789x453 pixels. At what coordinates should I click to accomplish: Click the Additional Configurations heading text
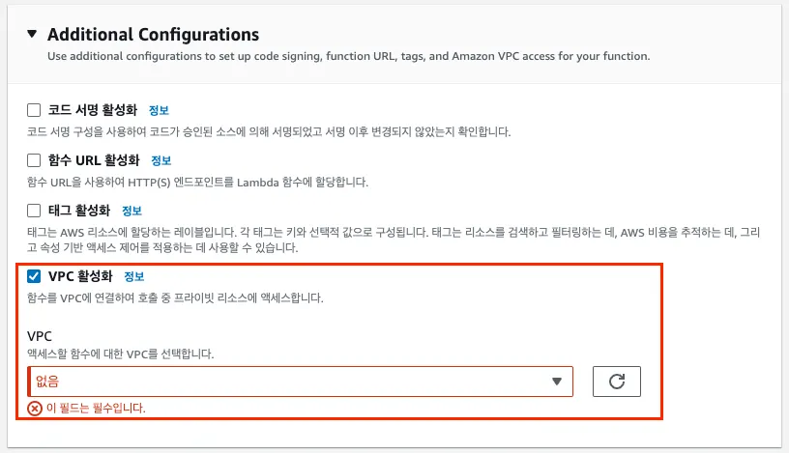pos(153,35)
